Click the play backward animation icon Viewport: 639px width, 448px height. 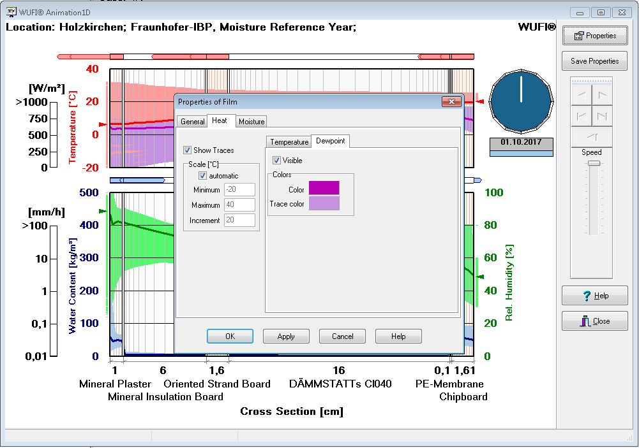click(x=582, y=96)
